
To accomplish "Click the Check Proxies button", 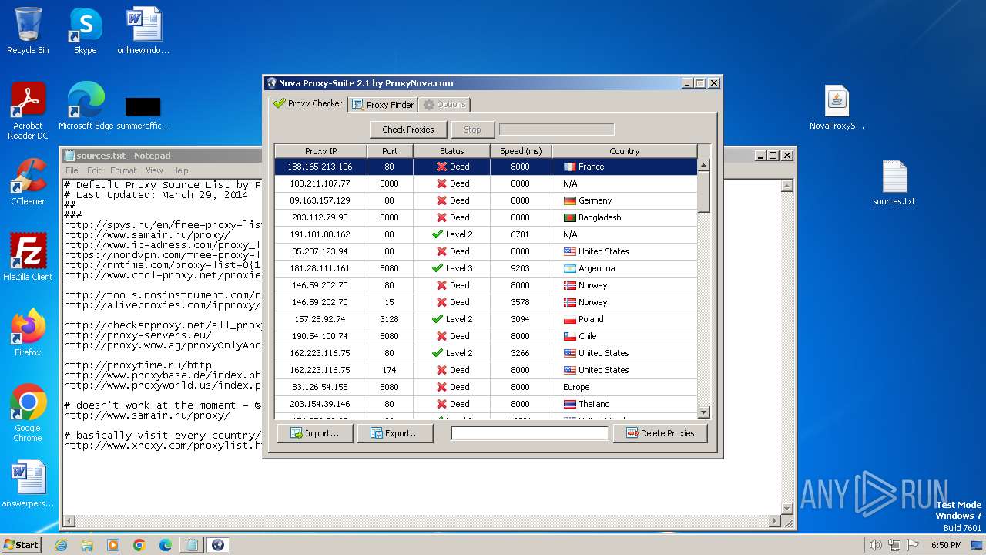I will coord(408,129).
